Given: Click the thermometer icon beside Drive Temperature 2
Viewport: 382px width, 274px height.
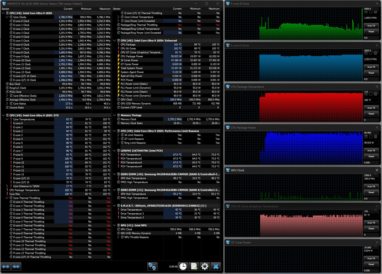Looking at the screenshot, I should point(119,214).
